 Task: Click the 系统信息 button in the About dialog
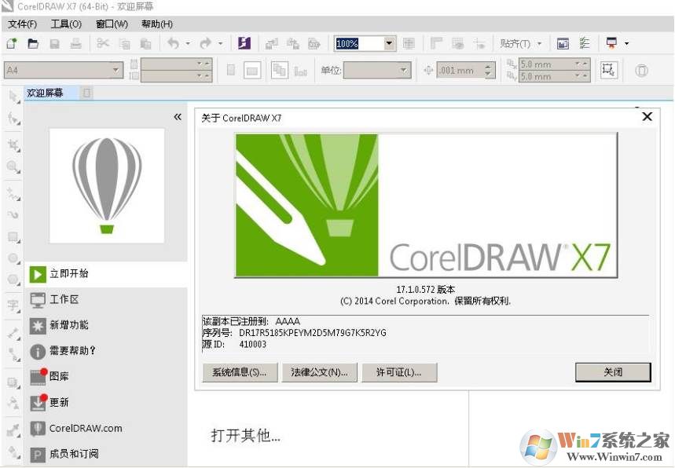[x=239, y=372]
